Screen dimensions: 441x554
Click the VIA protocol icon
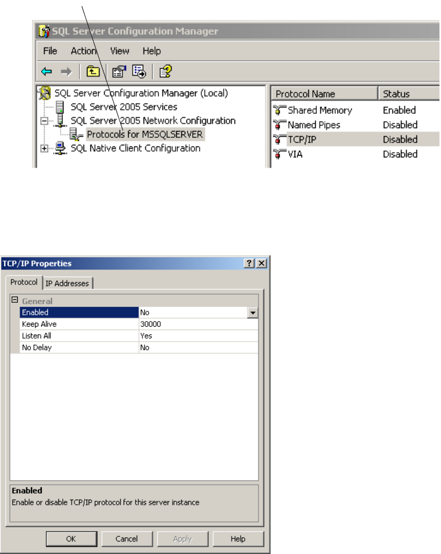(x=279, y=154)
